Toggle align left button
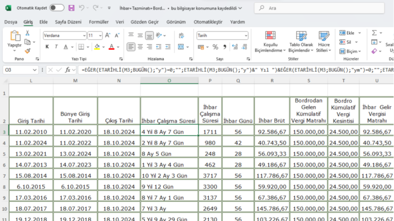 coord(131,47)
